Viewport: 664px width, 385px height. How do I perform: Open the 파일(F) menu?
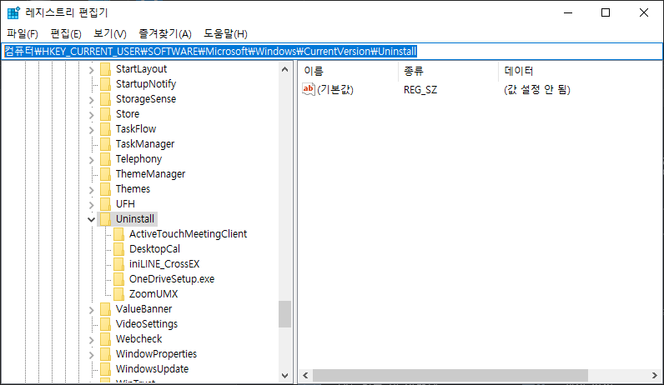[x=23, y=33]
